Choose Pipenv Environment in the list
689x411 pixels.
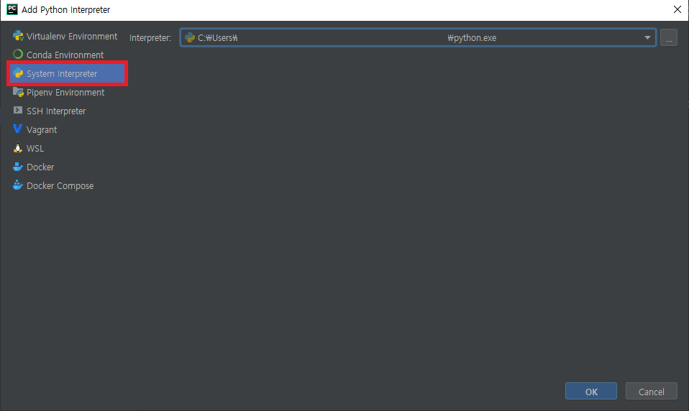[67, 92]
